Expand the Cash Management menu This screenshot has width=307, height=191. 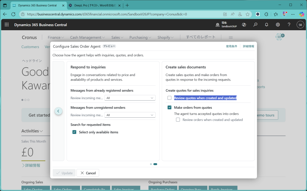pyautogui.click(x=88, y=37)
